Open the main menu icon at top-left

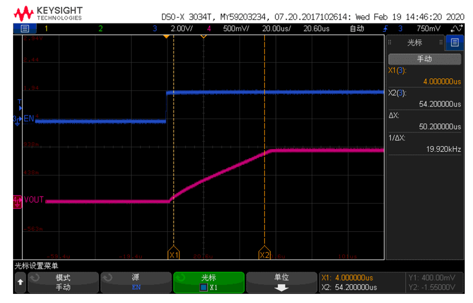(x=25, y=28)
